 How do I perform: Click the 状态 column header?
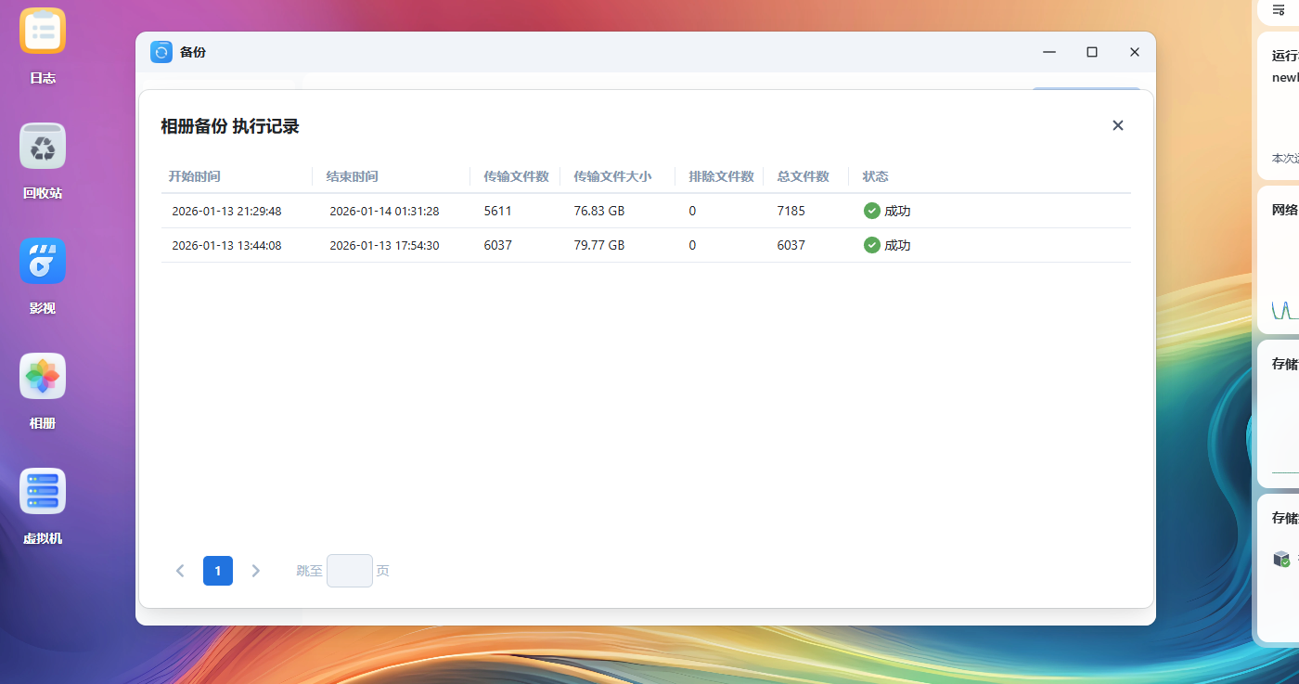pyautogui.click(x=875, y=176)
